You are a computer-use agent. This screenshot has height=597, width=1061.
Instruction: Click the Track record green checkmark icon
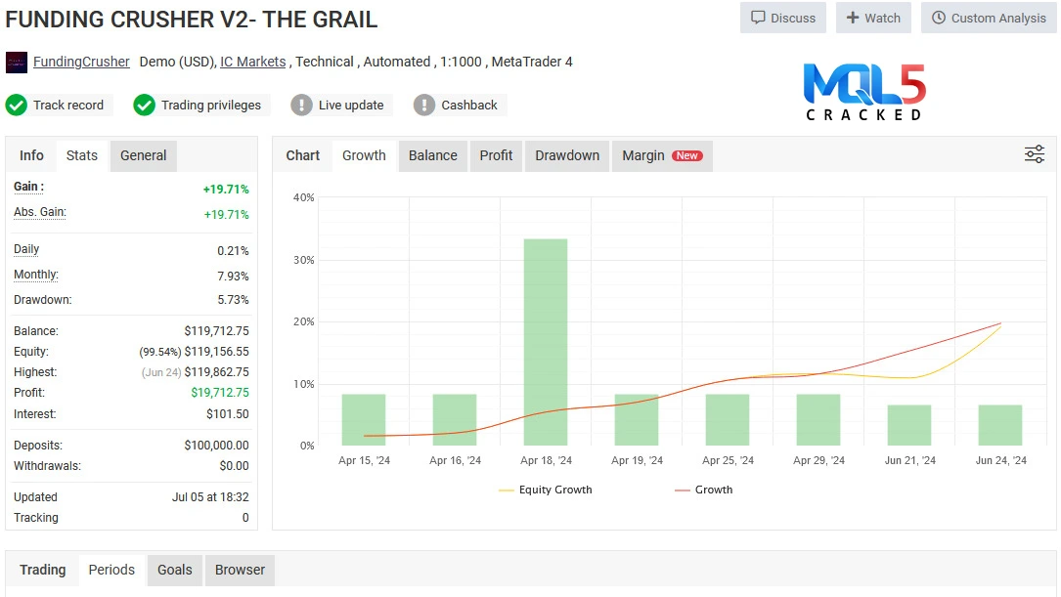[17, 105]
